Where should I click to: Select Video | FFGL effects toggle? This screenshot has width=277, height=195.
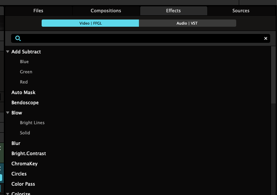pos(90,23)
